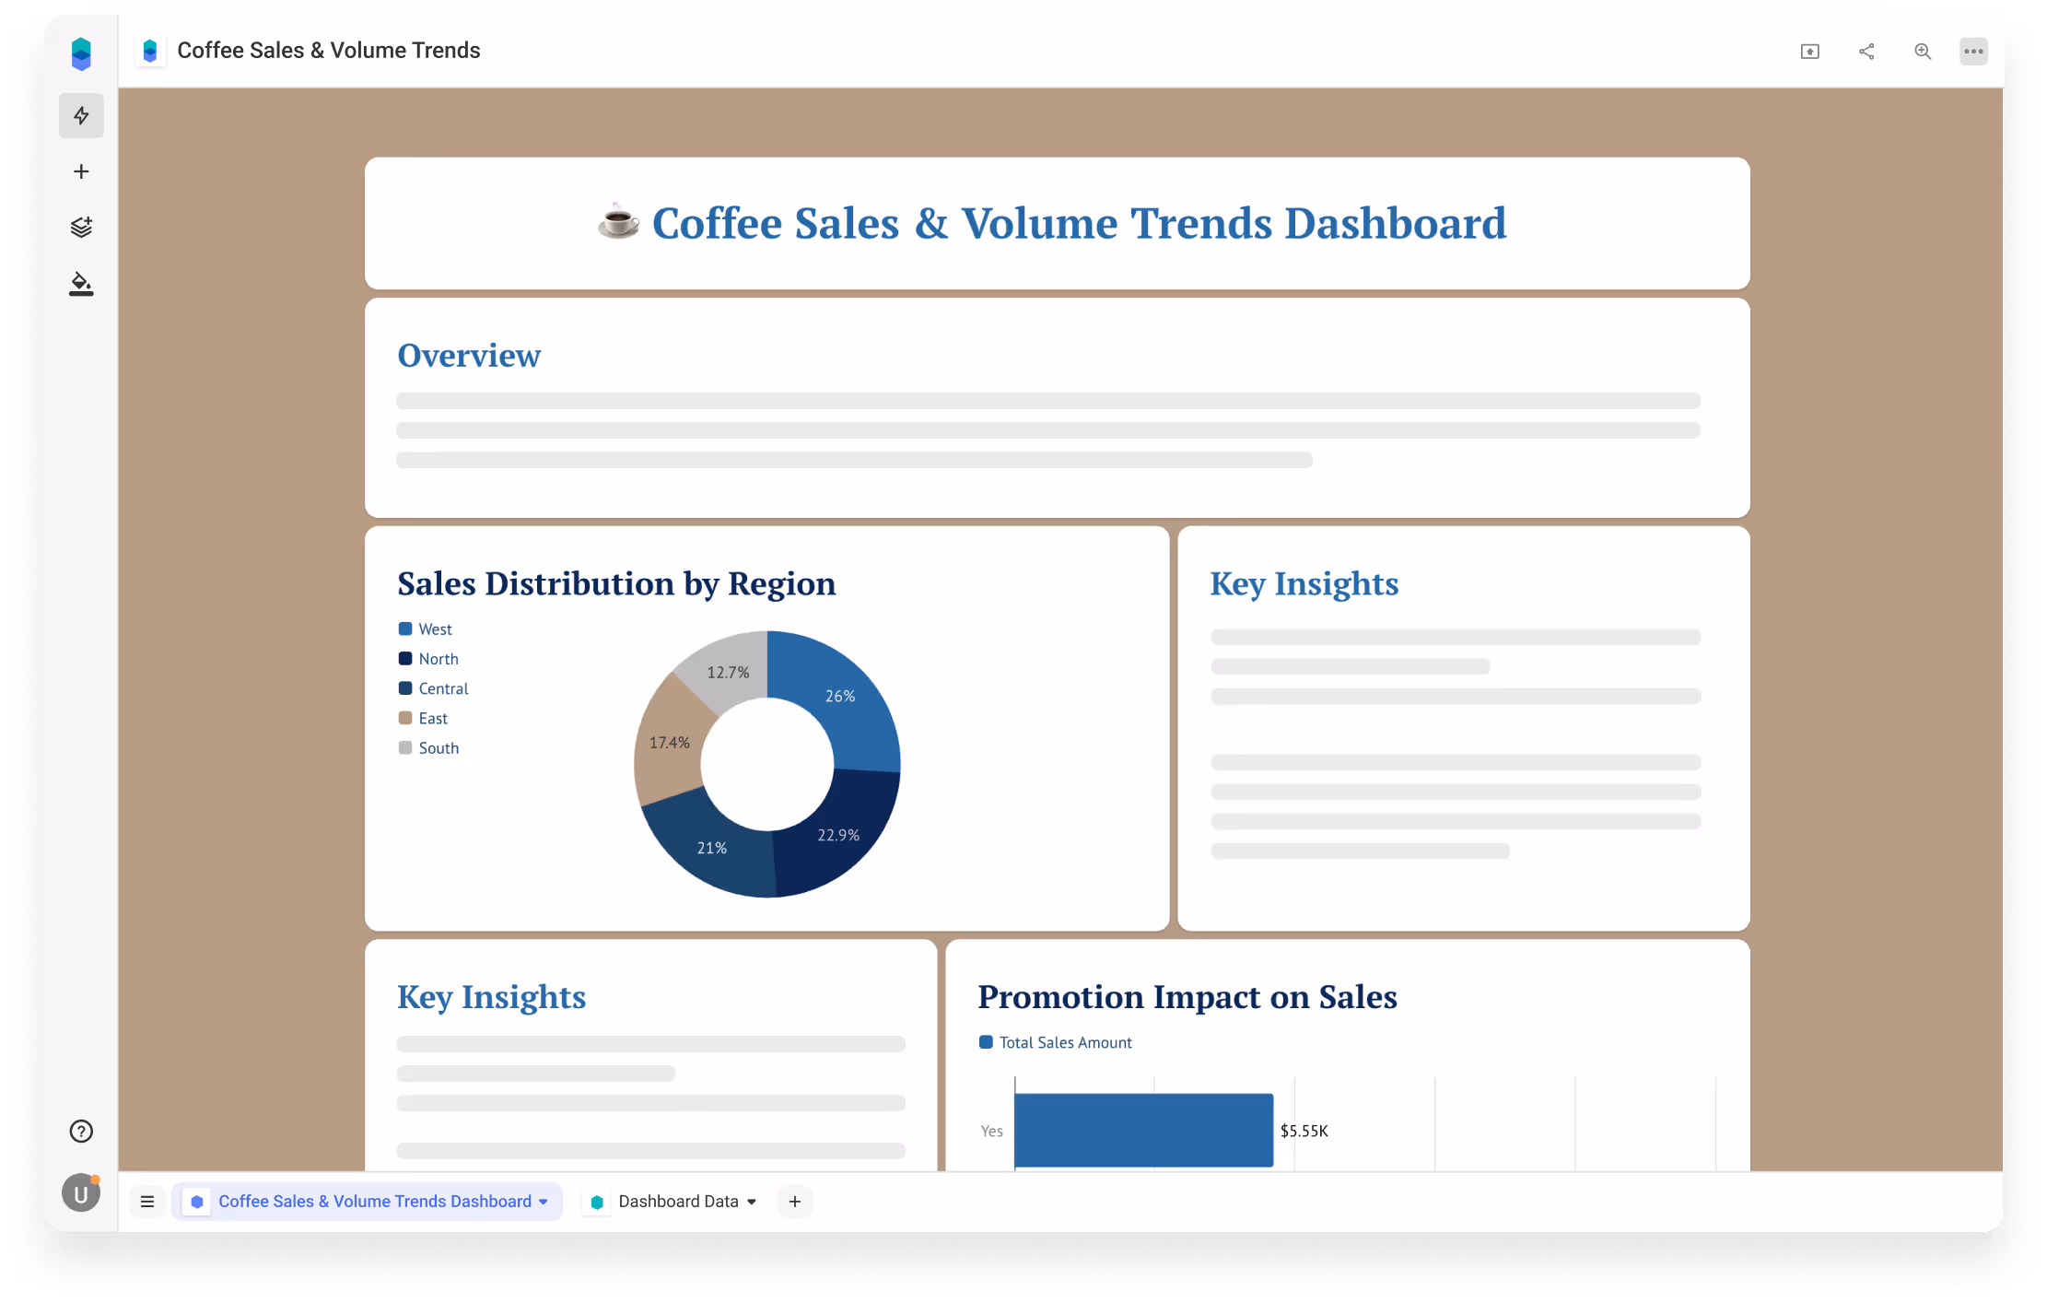
Task: Click the lightning bolt icon in sidebar
Action: point(81,115)
